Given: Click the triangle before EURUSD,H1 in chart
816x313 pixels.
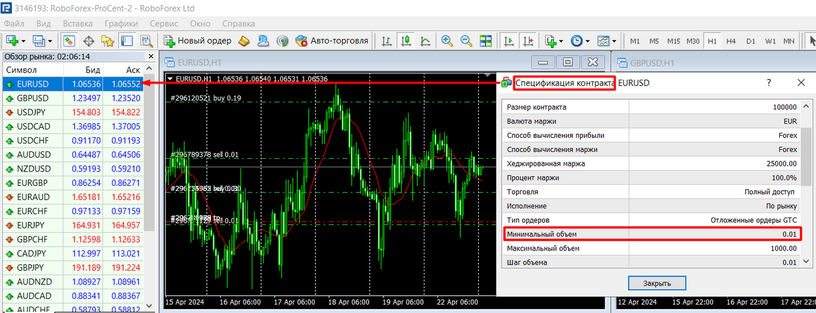Looking at the screenshot, I should [170, 79].
